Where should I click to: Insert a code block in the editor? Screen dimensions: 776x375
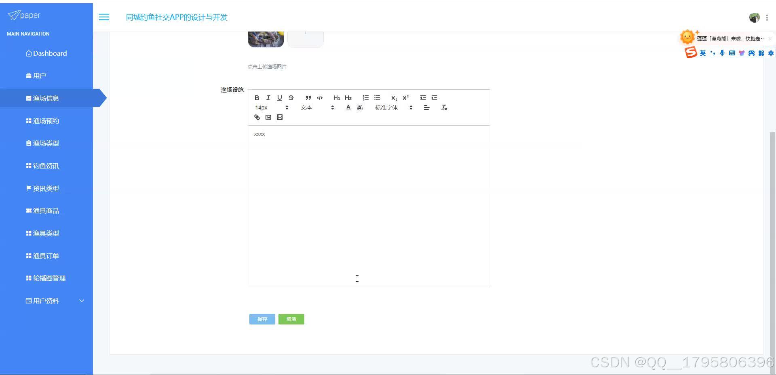[319, 98]
